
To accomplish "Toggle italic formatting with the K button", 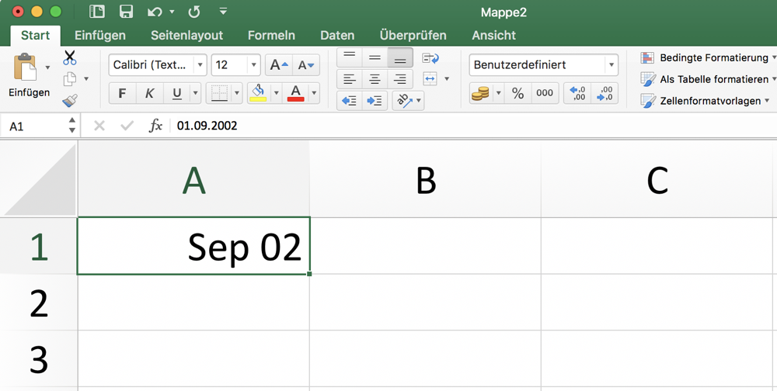I will (149, 93).
